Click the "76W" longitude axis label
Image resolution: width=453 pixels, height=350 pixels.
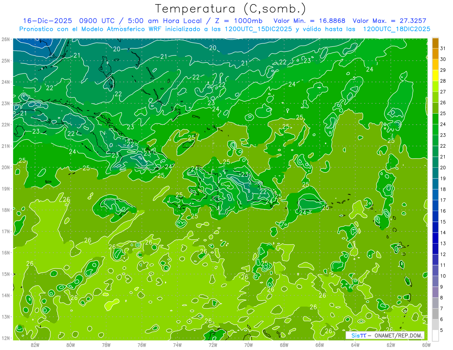pyautogui.click(x=142, y=345)
